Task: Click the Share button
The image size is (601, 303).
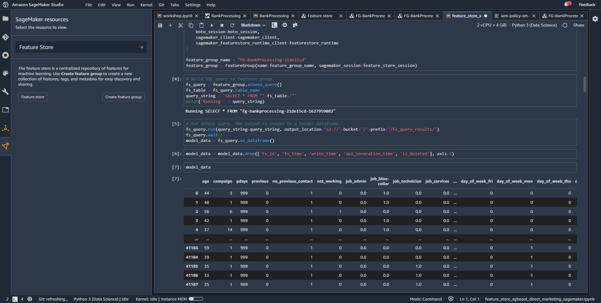Action: (x=578, y=25)
